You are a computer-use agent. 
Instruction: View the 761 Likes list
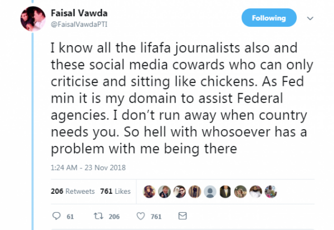pos(115,191)
